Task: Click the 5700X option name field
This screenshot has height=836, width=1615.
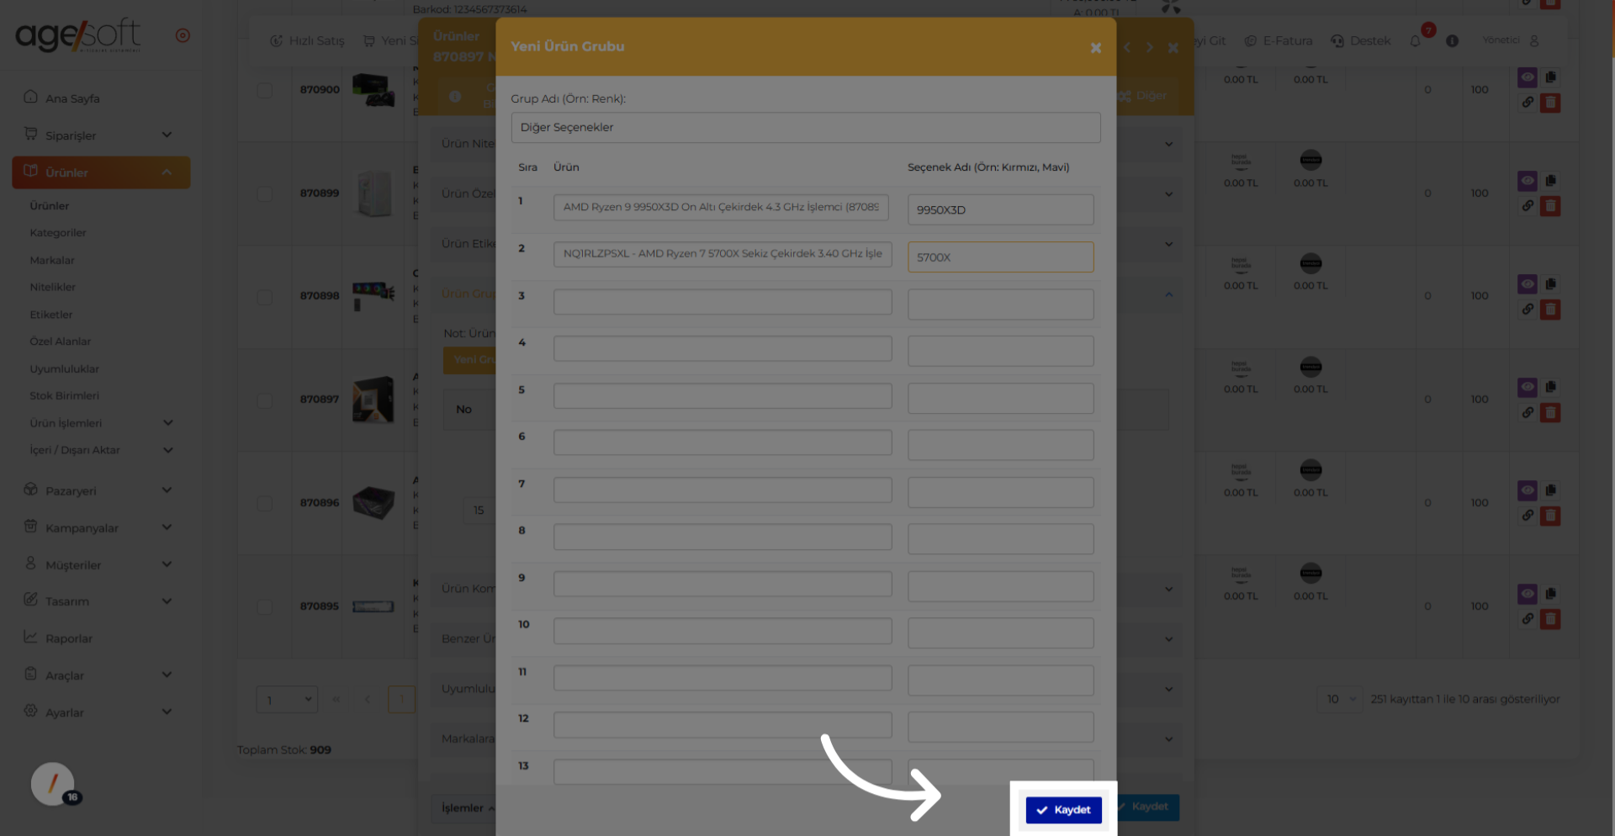Action: [1000, 257]
